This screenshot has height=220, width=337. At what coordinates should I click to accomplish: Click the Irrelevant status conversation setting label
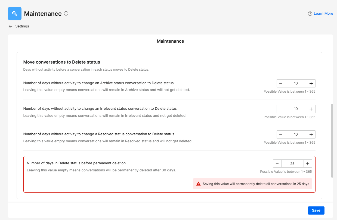100,109
